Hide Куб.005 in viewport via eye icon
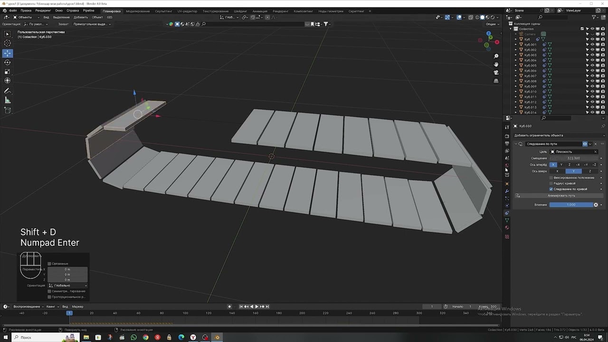The image size is (608, 342). [x=592, y=66]
